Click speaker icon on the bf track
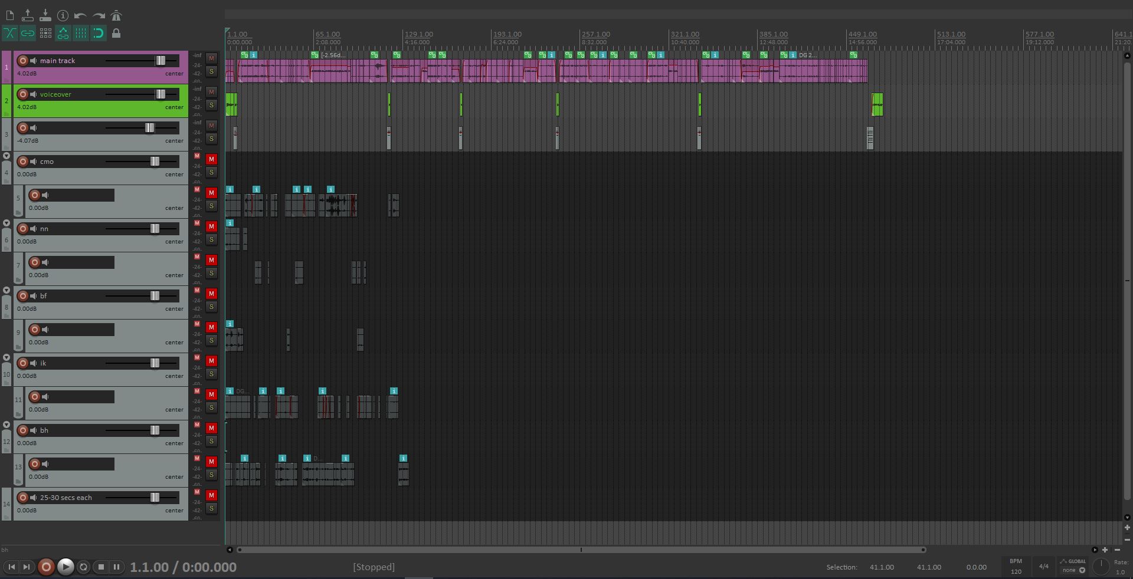This screenshot has height=579, width=1133. point(34,296)
